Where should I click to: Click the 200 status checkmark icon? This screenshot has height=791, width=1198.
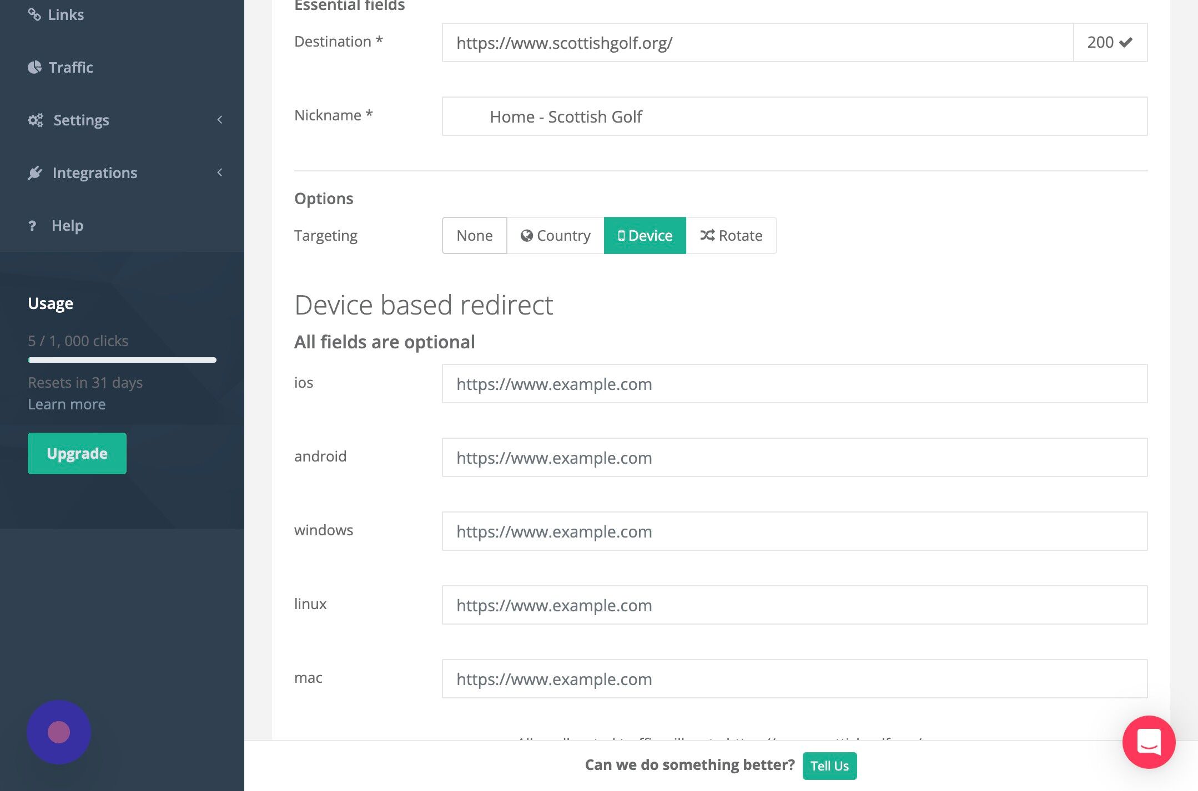[1126, 42]
